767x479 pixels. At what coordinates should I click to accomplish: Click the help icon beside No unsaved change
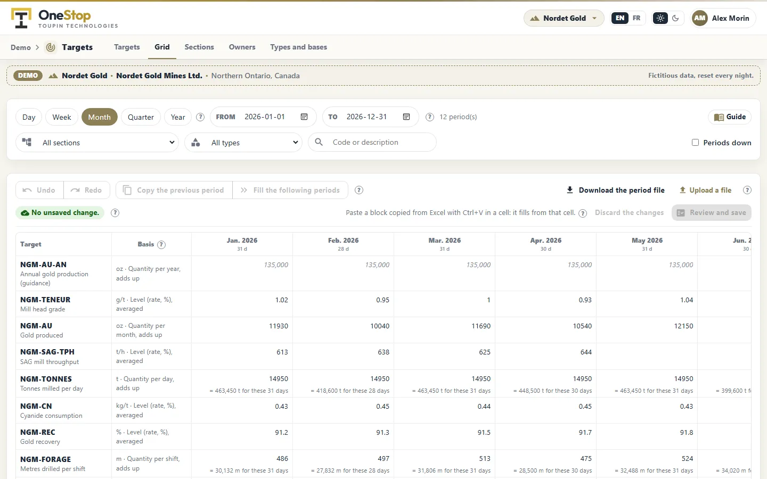click(115, 213)
